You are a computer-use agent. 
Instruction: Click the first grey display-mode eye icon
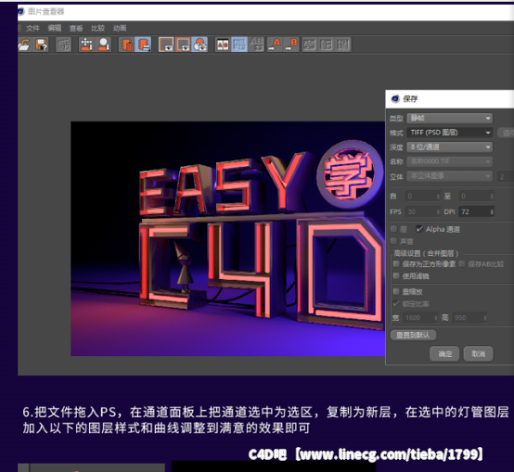point(166,45)
